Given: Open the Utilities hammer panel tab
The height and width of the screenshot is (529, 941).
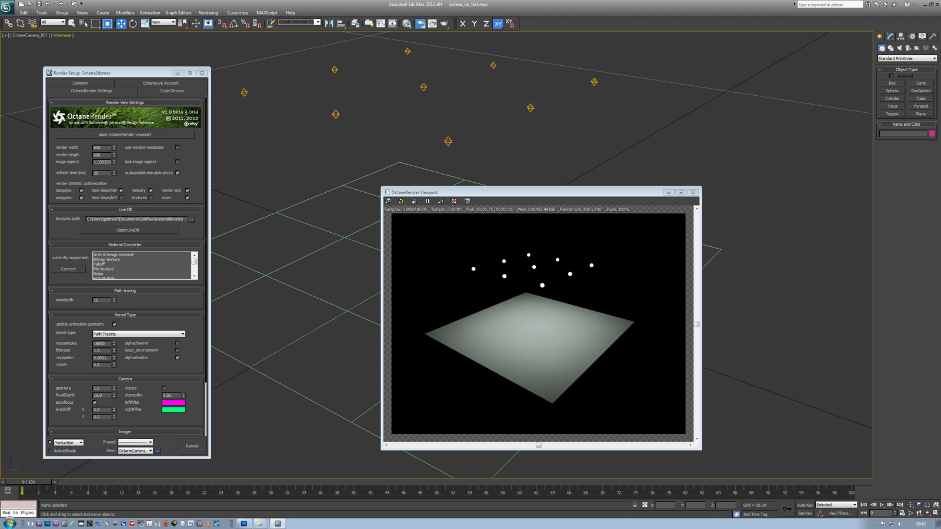Looking at the screenshot, I should [933, 36].
